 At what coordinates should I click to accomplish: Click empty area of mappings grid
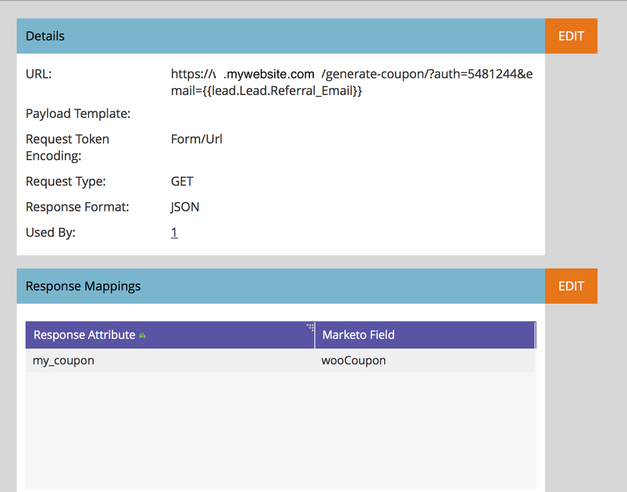(x=281, y=430)
